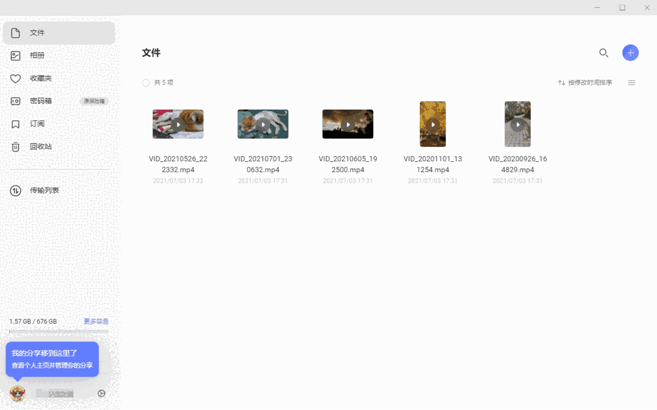Click the 更多容量 storage upgrade link
Screen dimensions: 657x410
click(x=96, y=321)
